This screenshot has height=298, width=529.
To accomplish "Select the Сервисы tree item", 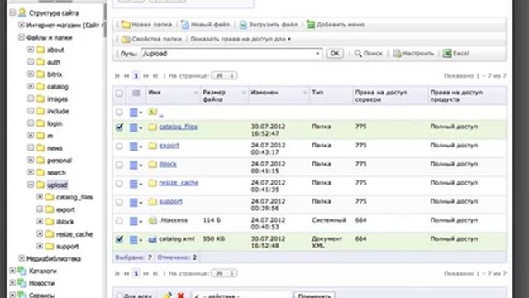I will (x=42, y=295).
